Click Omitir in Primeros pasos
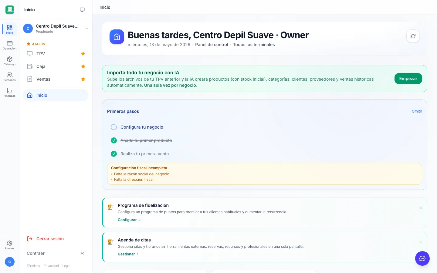Screen dimensions: 437x273 [x=417, y=111]
